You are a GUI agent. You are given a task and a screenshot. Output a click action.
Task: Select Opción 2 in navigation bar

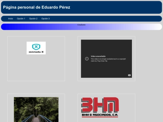(x=33, y=19)
